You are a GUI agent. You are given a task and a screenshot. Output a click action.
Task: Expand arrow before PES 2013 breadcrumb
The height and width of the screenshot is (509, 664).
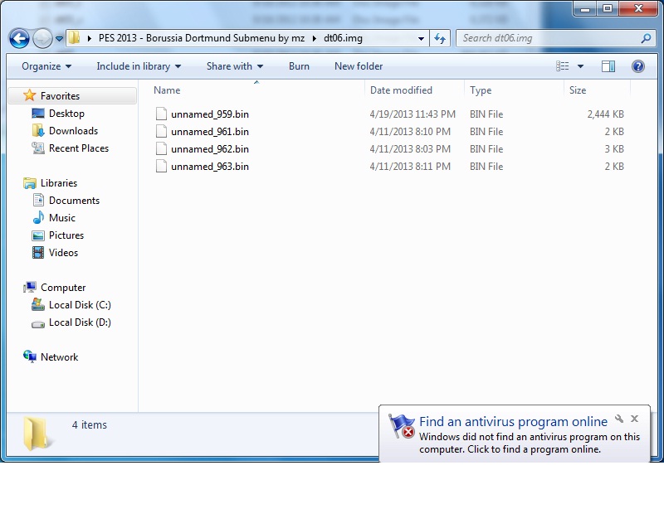(90, 38)
